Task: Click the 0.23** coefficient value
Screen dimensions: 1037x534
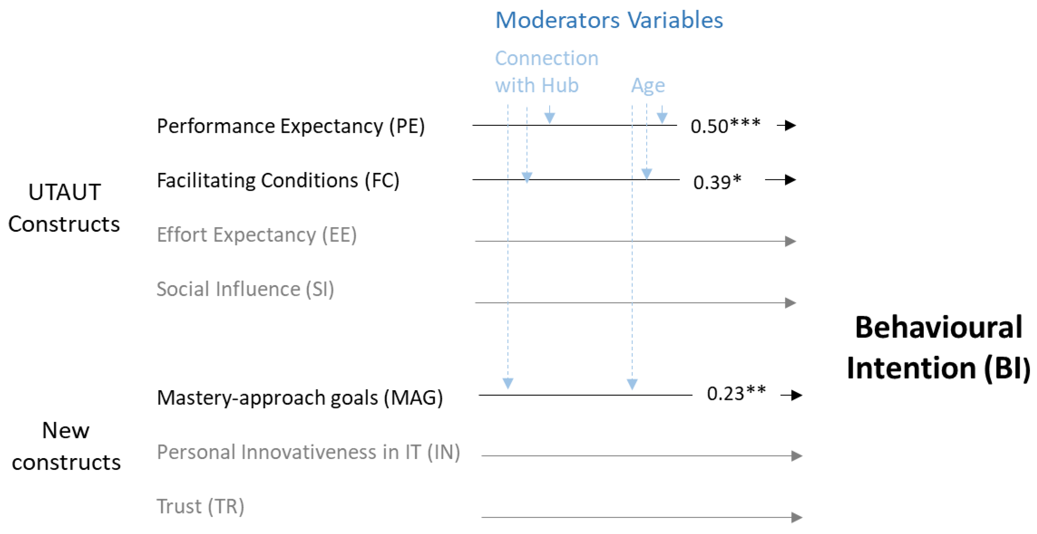Action: [736, 393]
